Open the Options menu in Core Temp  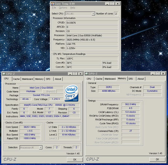point(63,8)
